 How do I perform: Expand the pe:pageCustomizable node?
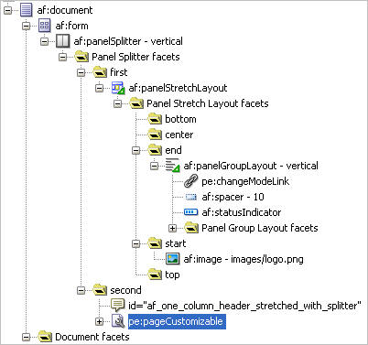tap(100, 321)
